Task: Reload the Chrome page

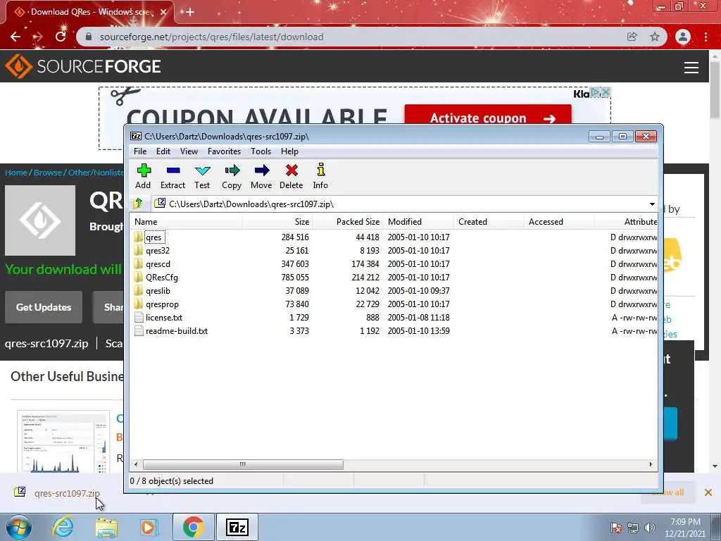Action: coord(61,37)
